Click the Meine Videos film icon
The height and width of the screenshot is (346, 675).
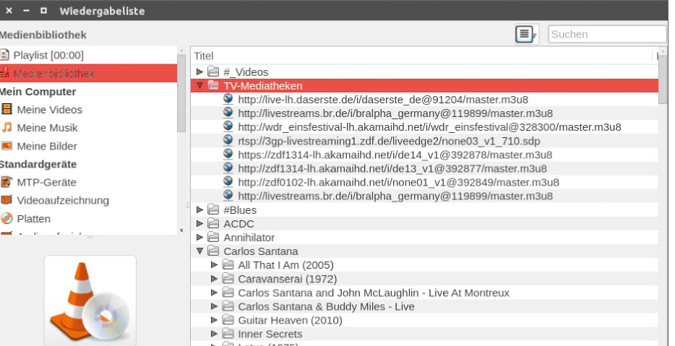(x=7, y=109)
